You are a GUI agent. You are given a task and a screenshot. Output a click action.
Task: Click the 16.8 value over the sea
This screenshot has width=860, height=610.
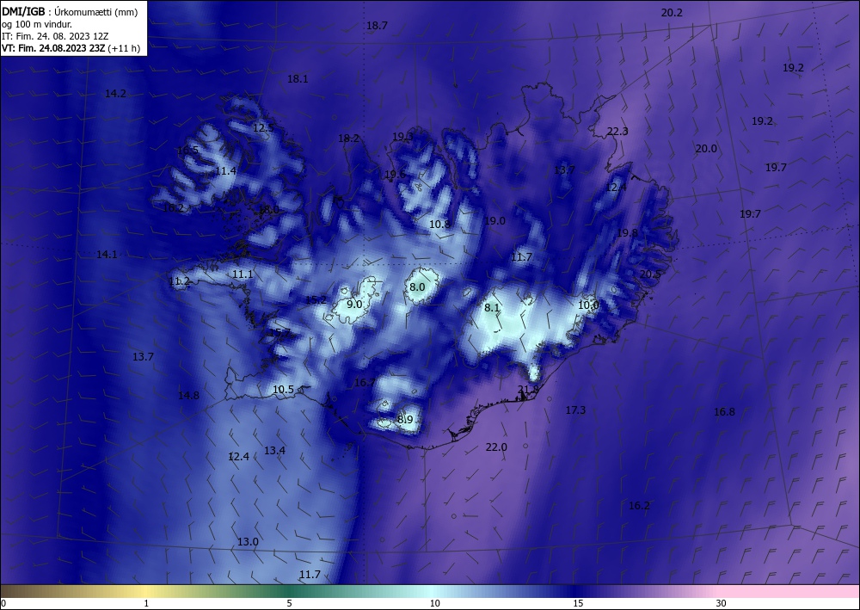(x=724, y=412)
